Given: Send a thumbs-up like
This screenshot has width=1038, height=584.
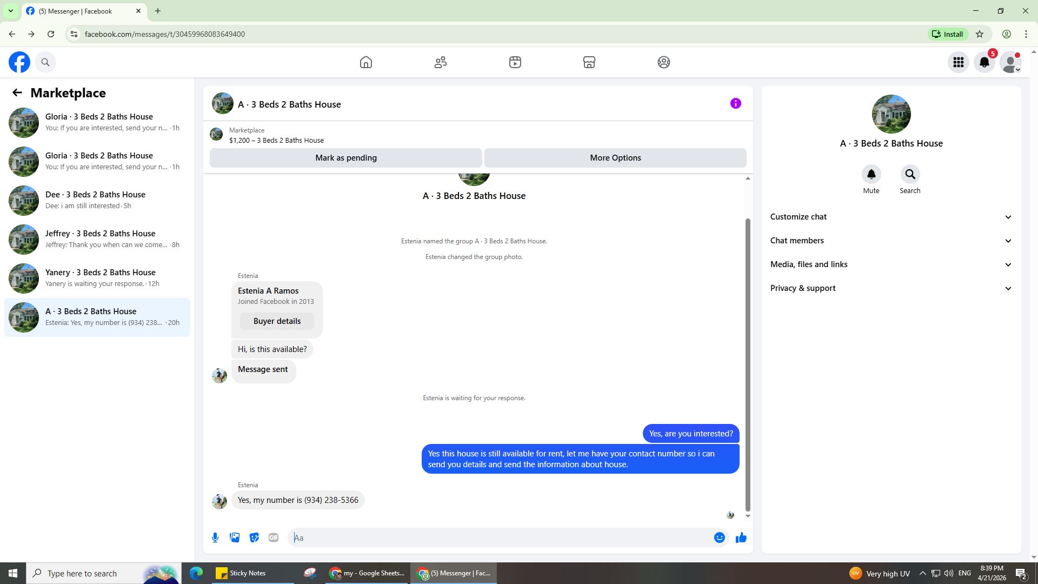Looking at the screenshot, I should pos(741,537).
